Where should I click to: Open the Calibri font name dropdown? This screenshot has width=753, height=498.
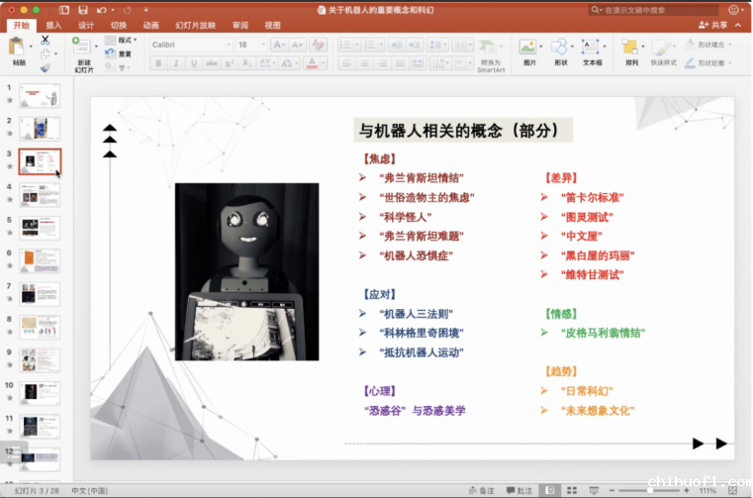point(189,45)
